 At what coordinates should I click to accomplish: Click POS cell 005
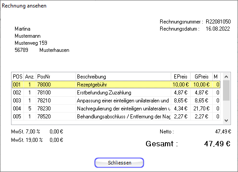[17, 117]
